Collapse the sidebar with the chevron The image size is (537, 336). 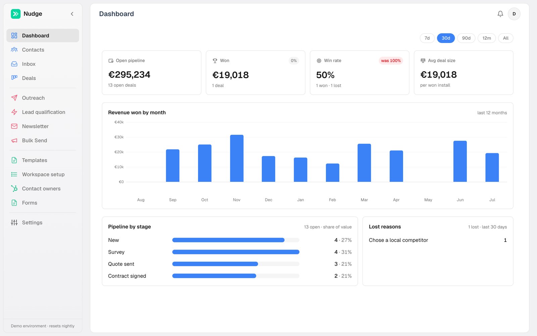coord(72,14)
